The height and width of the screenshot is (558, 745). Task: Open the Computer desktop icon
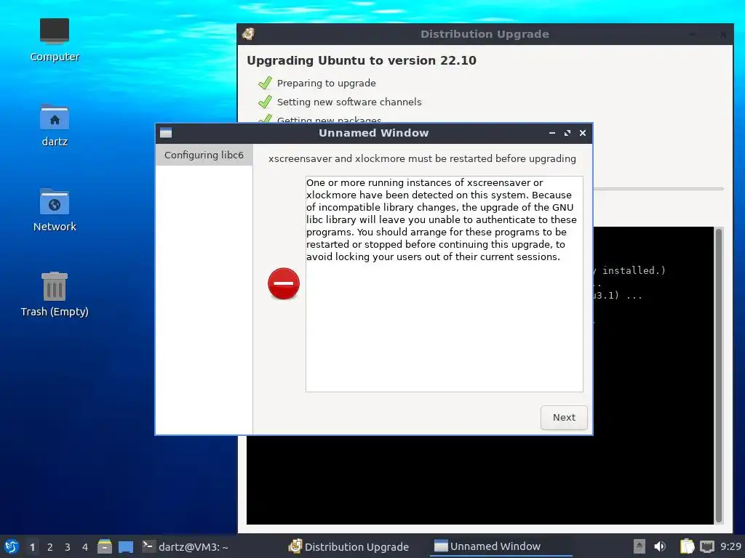(54, 40)
